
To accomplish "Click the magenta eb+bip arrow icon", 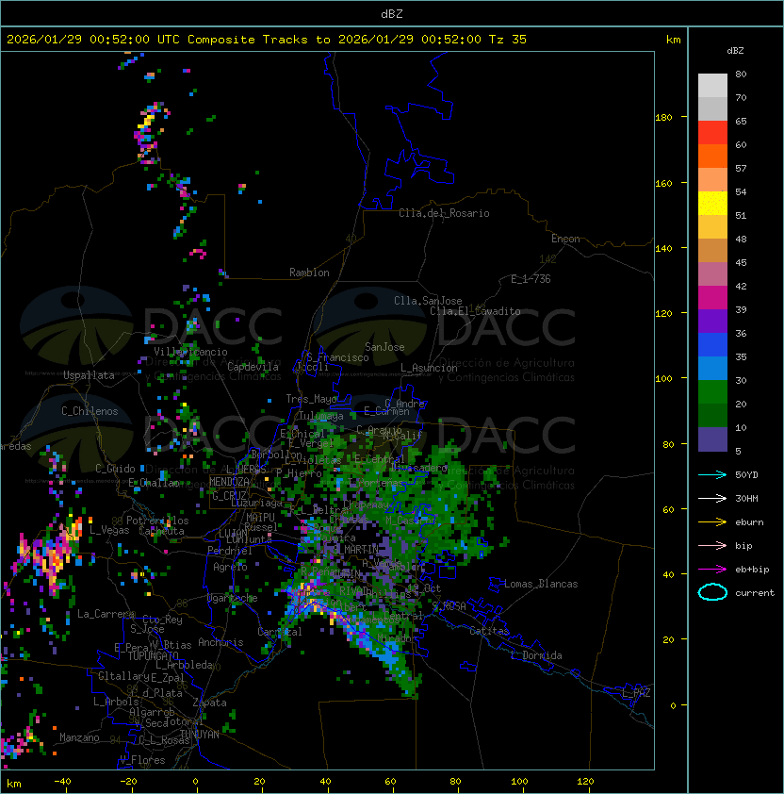I will click(x=712, y=570).
